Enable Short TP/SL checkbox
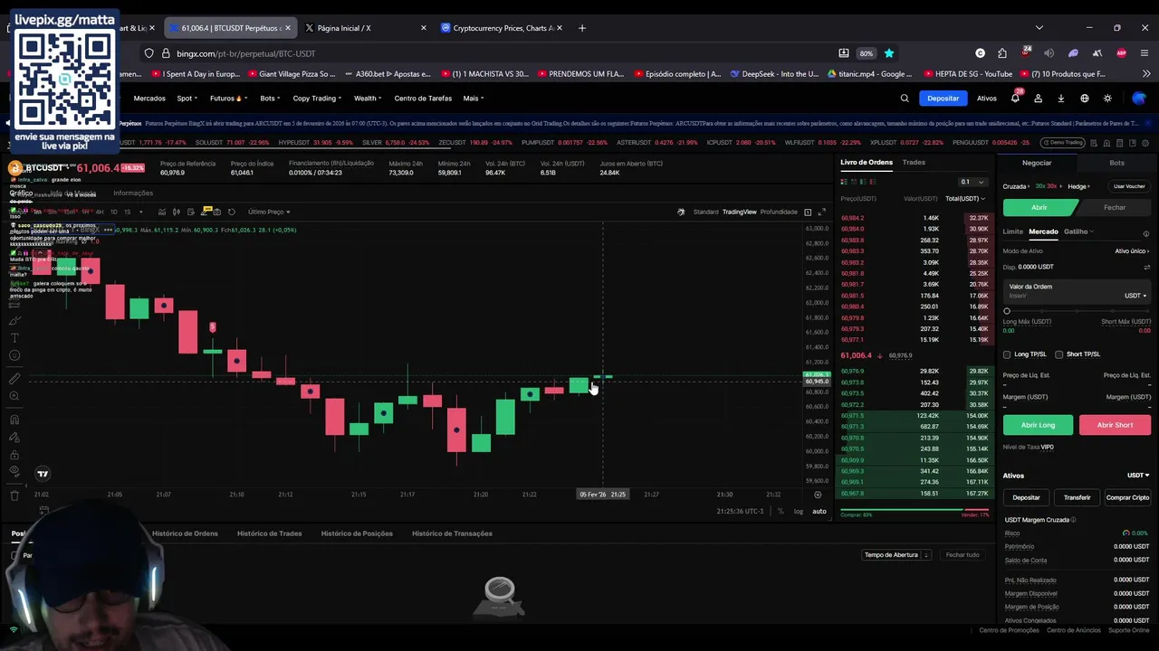 1059,354
